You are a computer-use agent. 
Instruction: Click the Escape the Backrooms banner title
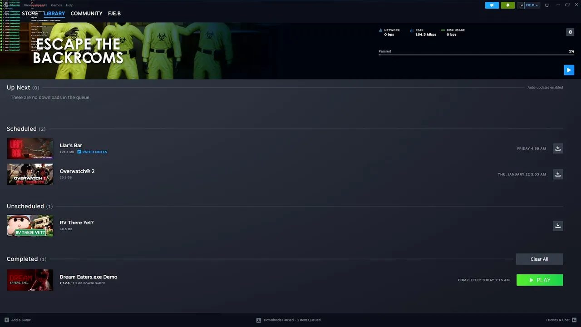pyautogui.click(x=78, y=51)
